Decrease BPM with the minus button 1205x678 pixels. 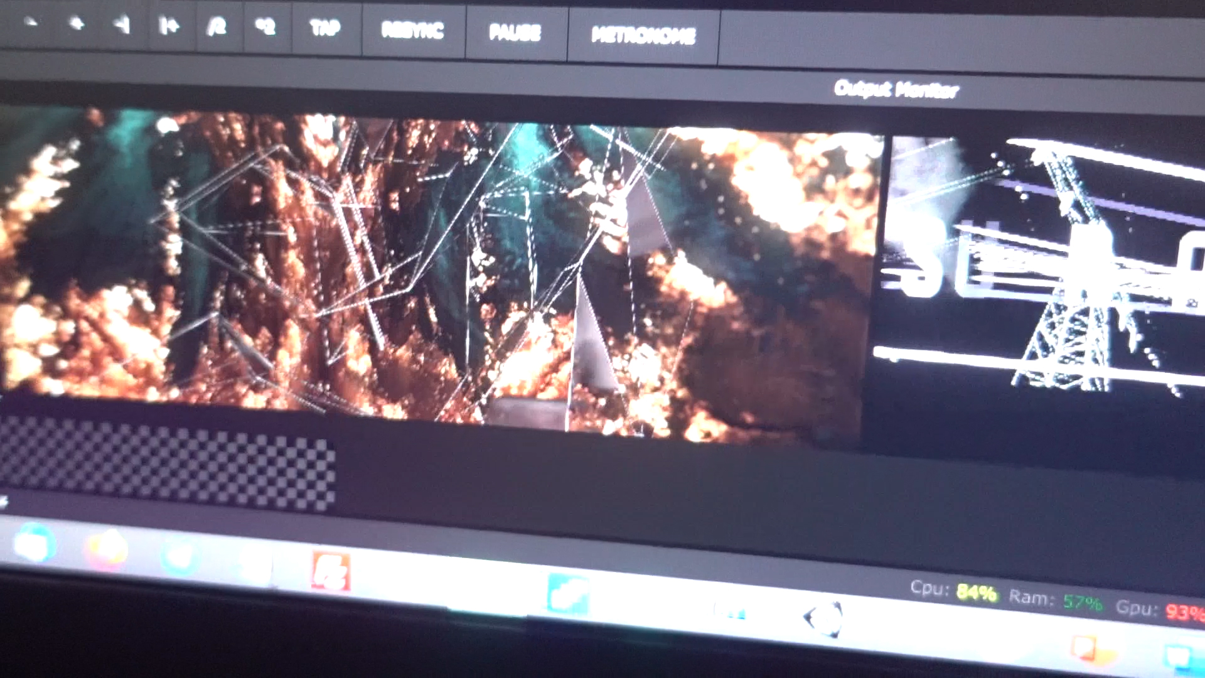click(x=30, y=23)
